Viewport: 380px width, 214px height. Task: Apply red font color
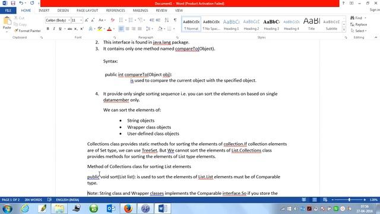pyautogui.click(x=109, y=29)
